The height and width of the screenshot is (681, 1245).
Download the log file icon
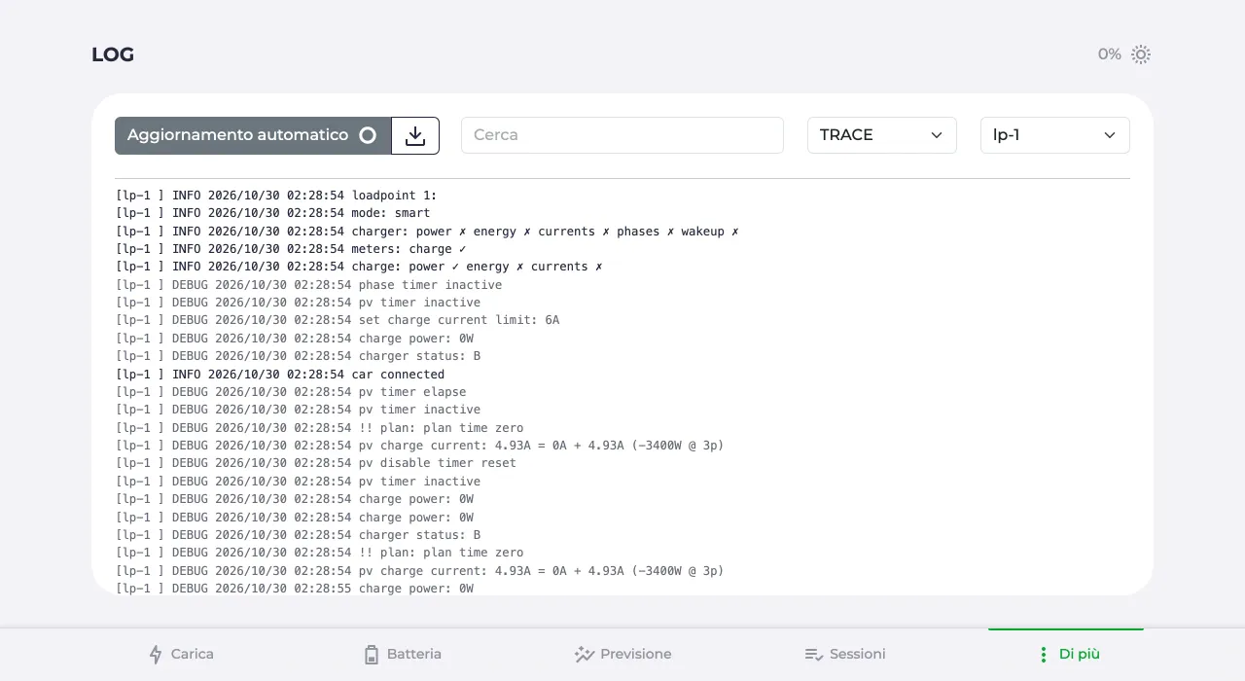click(x=415, y=135)
